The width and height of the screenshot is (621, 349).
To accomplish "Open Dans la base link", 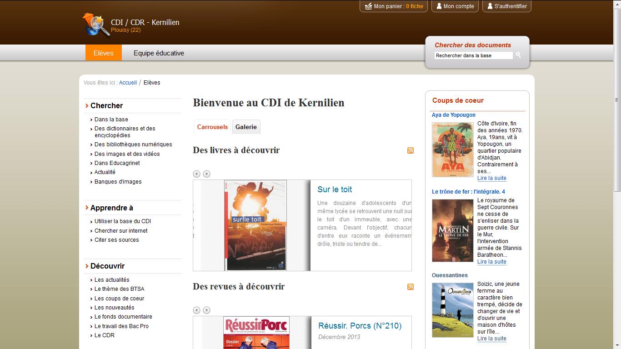I will click(111, 120).
